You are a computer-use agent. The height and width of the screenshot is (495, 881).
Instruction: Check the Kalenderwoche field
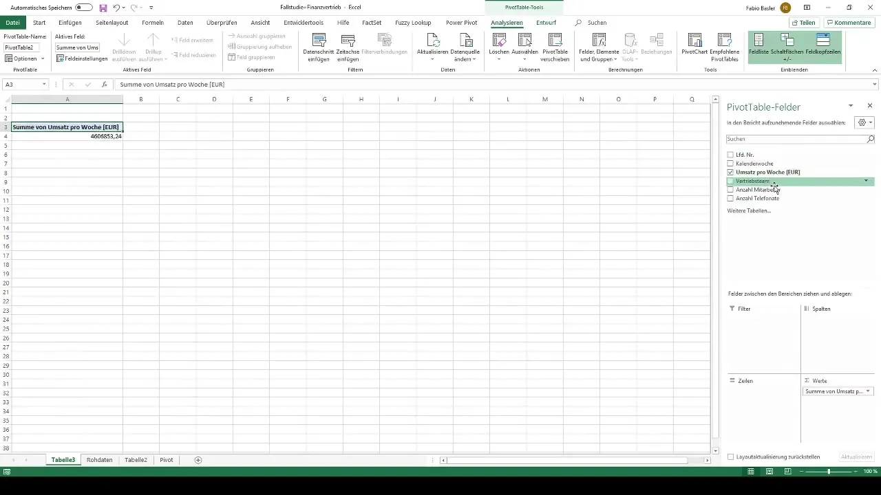(x=731, y=164)
